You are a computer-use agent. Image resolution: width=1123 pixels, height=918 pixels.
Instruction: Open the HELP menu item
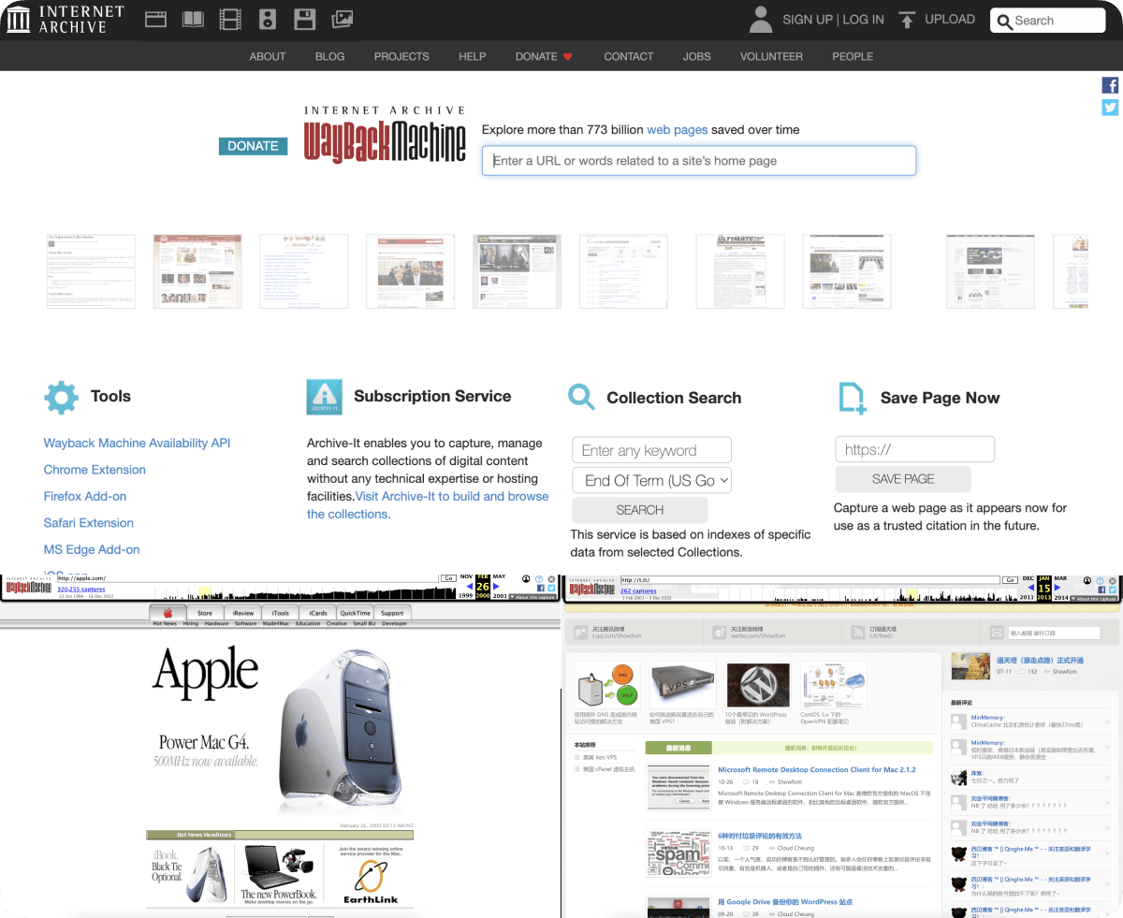click(473, 56)
